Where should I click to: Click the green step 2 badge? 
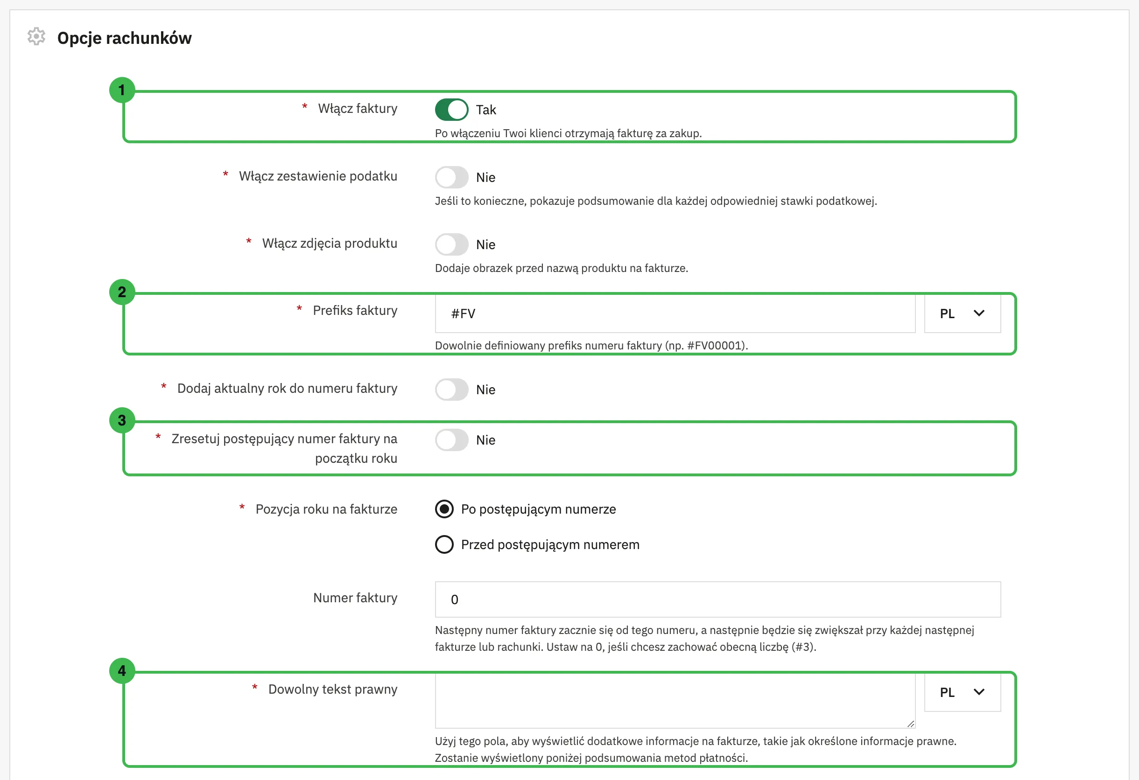[122, 292]
